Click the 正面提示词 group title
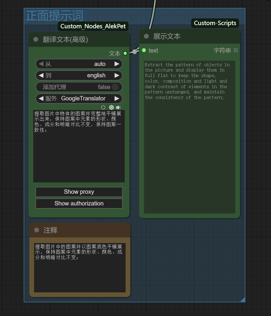Image resolution: width=271 pixels, height=316 pixels. click(x=54, y=16)
